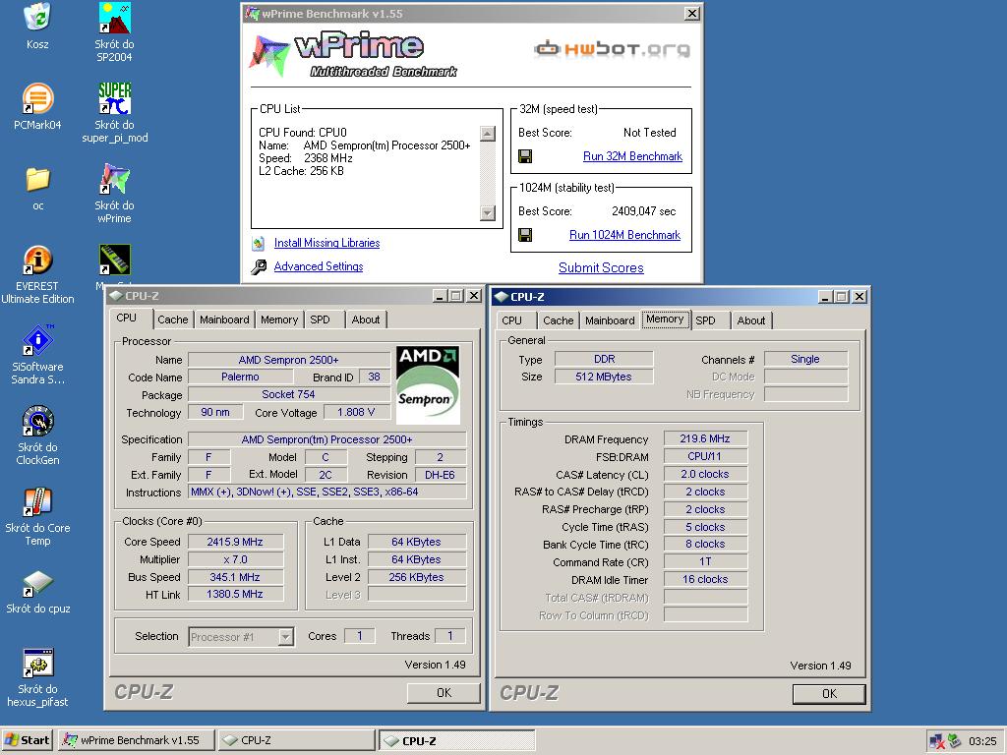
Task: Open the Start menu
Action: click(x=28, y=740)
